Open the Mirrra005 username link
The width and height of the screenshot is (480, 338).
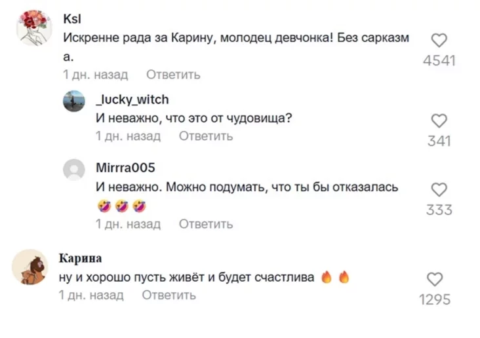pyautogui.click(x=125, y=168)
